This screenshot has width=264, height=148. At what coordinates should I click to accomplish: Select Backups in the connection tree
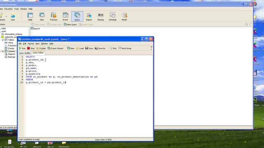tap(12, 57)
